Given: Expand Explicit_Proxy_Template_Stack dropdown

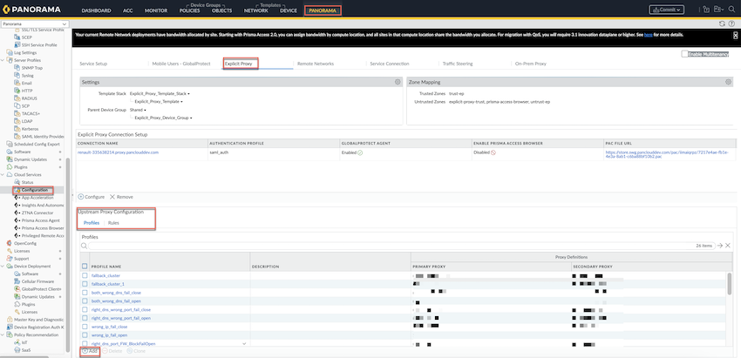Looking at the screenshot, I should [x=160, y=92].
